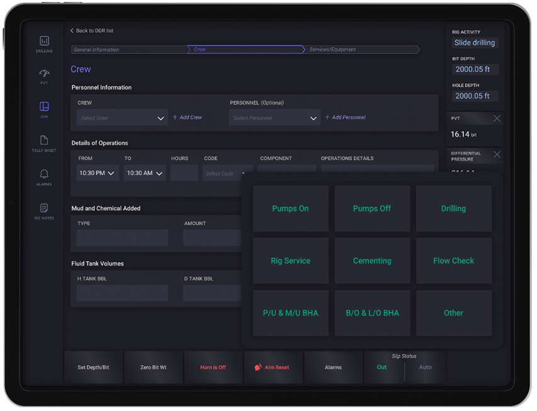Click the Hours input field
The height and width of the screenshot is (411, 537).
coord(184,173)
